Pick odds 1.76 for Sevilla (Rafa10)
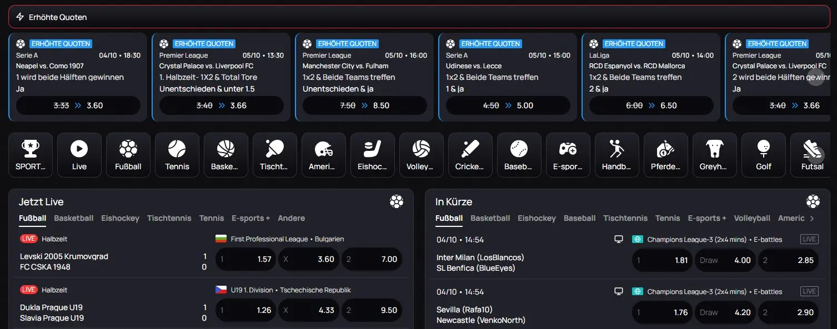Screen dimensions: 837x329 pyautogui.click(x=662, y=312)
